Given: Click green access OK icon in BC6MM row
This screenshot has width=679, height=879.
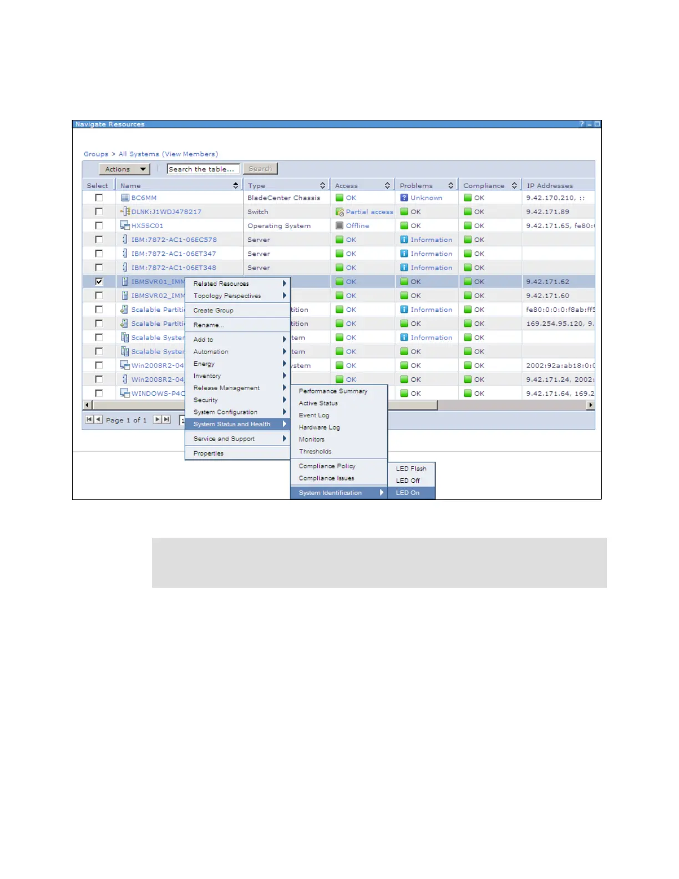Looking at the screenshot, I should click(339, 198).
